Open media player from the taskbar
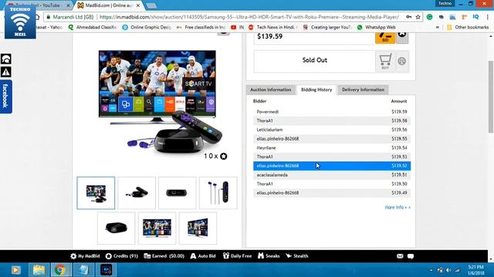494x277 pixels. click(15, 270)
